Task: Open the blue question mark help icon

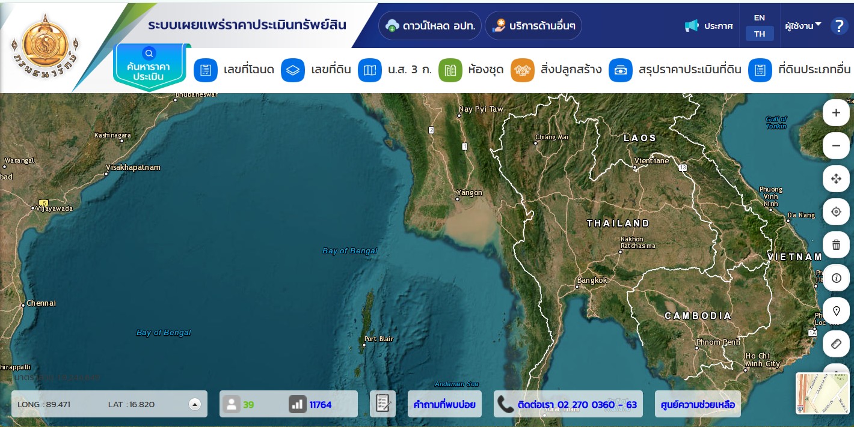Action: point(838,26)
